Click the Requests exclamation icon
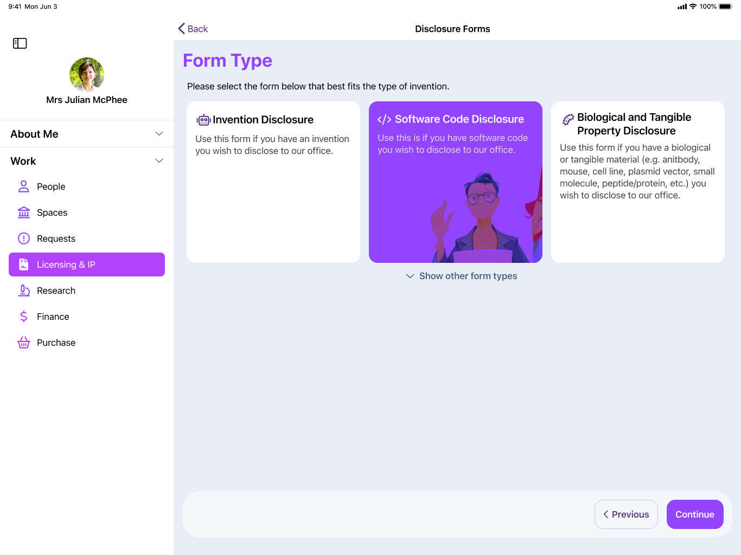Viewport: 741px width, 555px height. (24, 238)
